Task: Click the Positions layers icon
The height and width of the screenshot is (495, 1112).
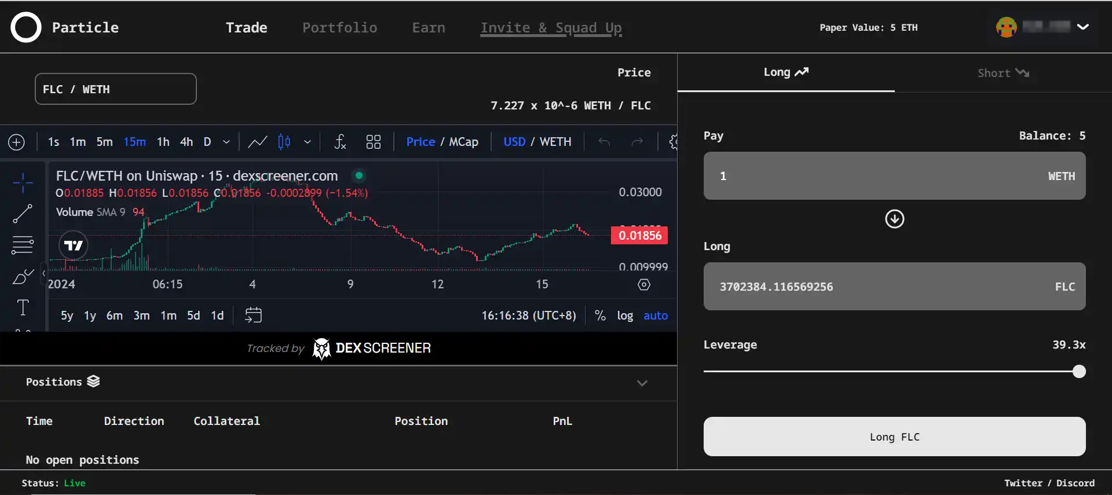Action: [x=93, y=381]
